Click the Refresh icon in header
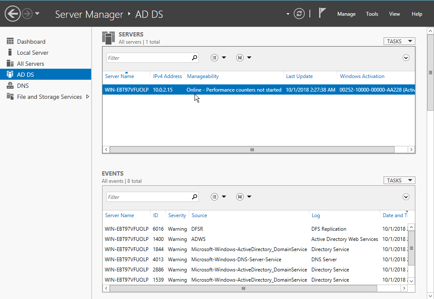The width and height of the screenshot is (434, 299). [x=299, y=14]
